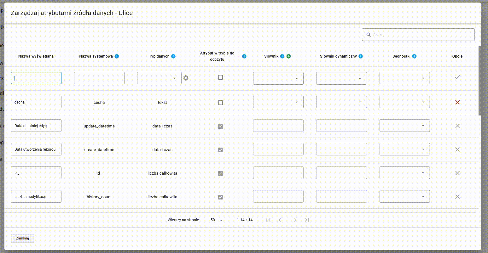Click the Zamknij button
Viewport: 488px width, 253px height.
click(x=22, y=238)
